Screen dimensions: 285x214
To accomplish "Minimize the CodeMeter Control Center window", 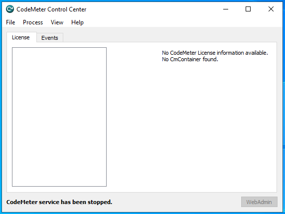I will (x=226, y=9).
